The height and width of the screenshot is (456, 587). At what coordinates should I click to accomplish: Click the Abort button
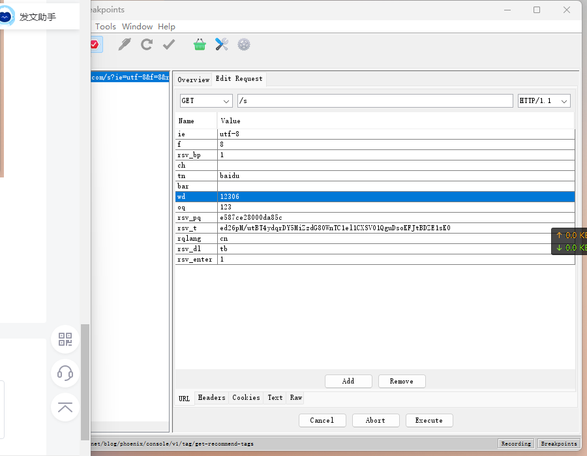point(376,420)
